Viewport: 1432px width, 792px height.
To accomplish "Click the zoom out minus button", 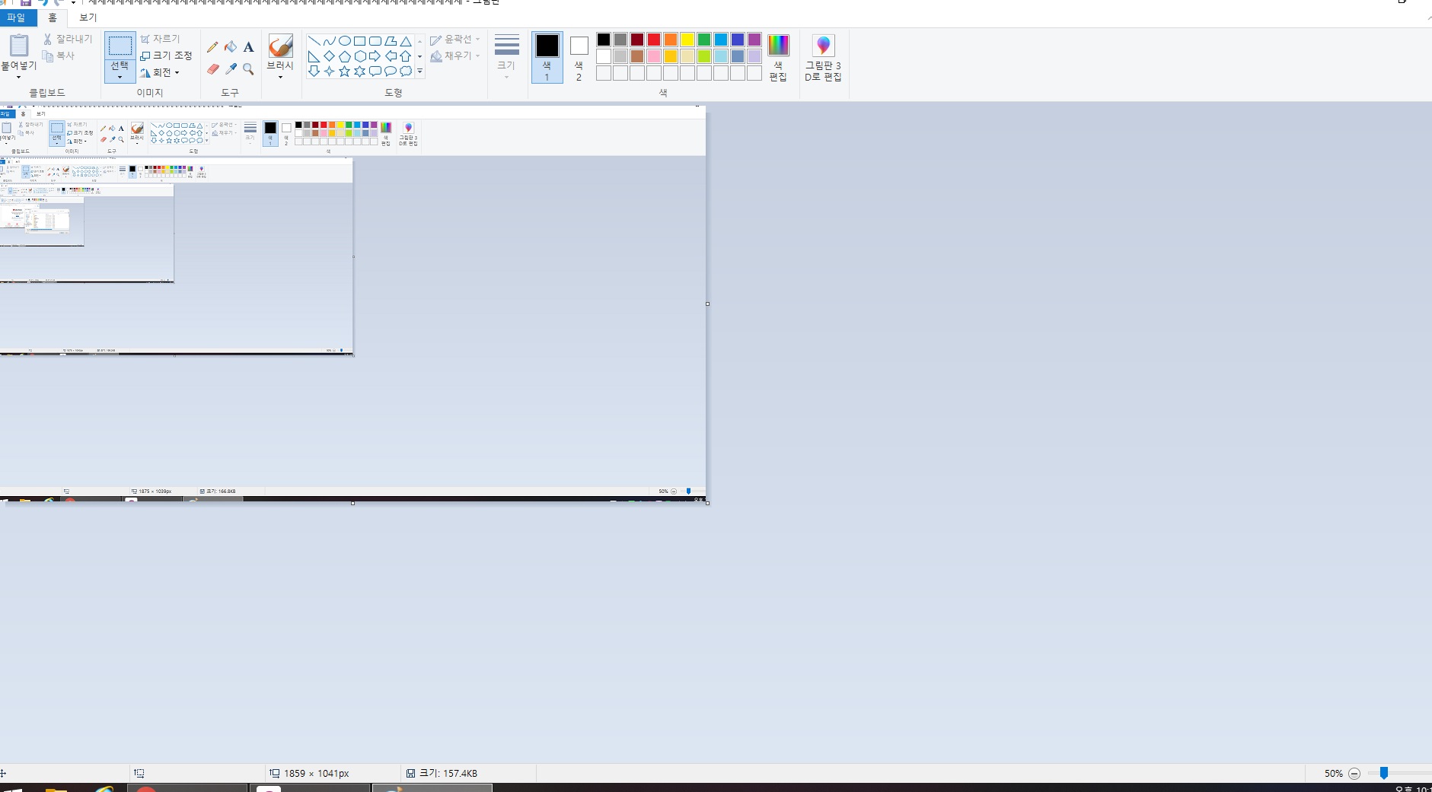I will (1354, 774).
